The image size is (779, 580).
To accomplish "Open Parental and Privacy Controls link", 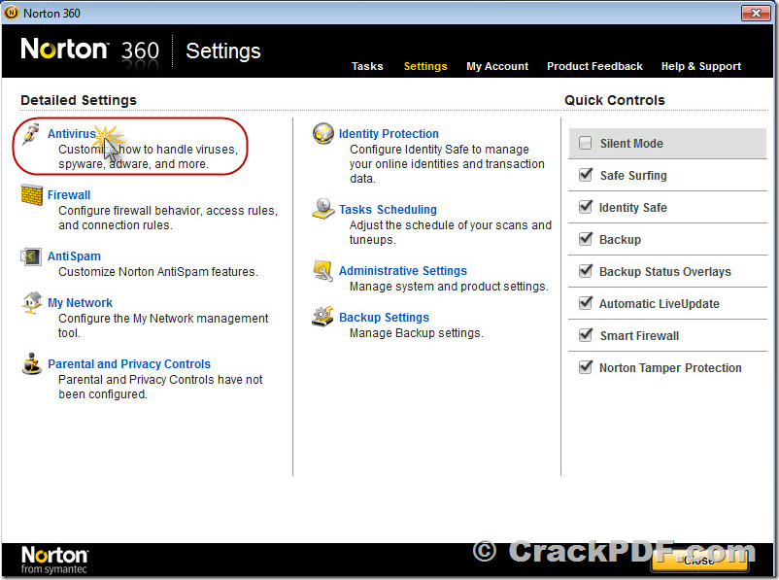I will tap(129, 363).
